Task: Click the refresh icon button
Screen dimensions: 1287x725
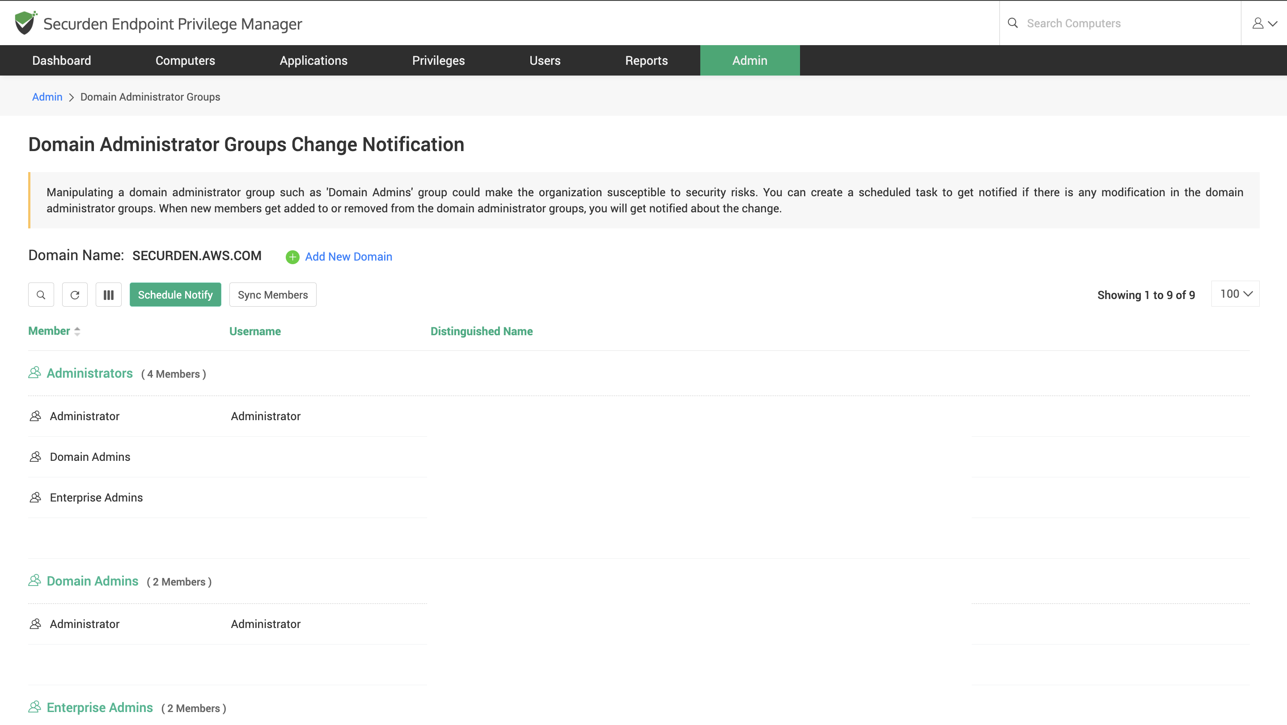Action: click(75, 295)
